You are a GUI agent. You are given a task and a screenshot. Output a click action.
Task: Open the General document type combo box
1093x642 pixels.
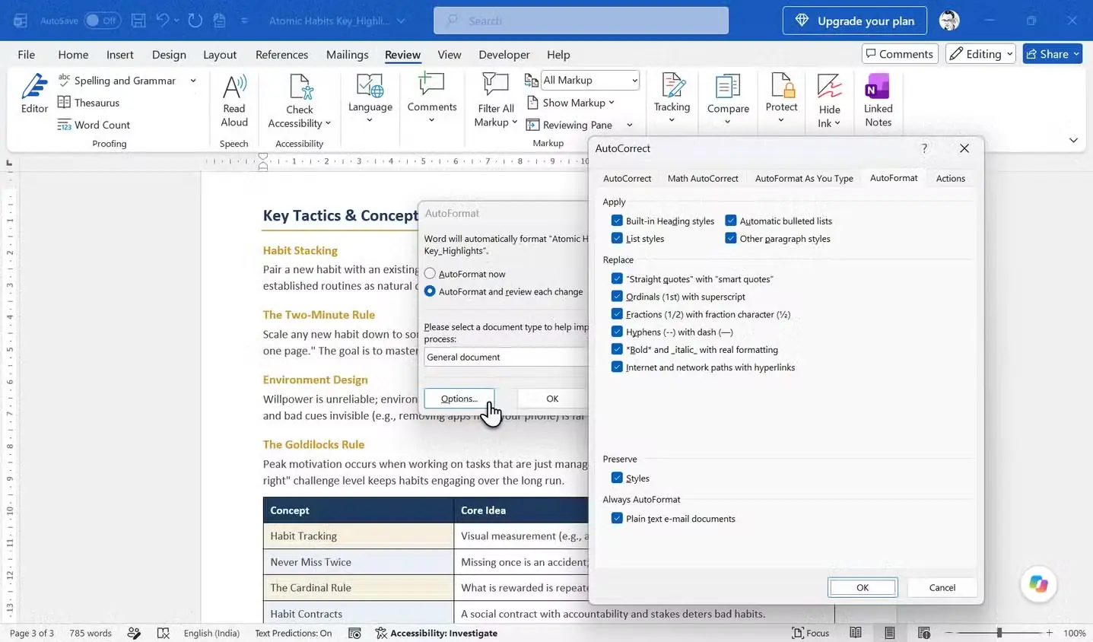tap(506, 357)
